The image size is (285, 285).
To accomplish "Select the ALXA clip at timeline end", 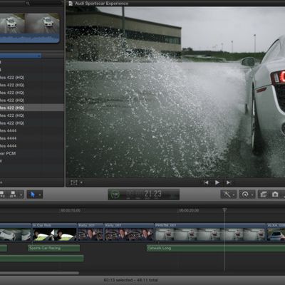I will click(276, 232).
